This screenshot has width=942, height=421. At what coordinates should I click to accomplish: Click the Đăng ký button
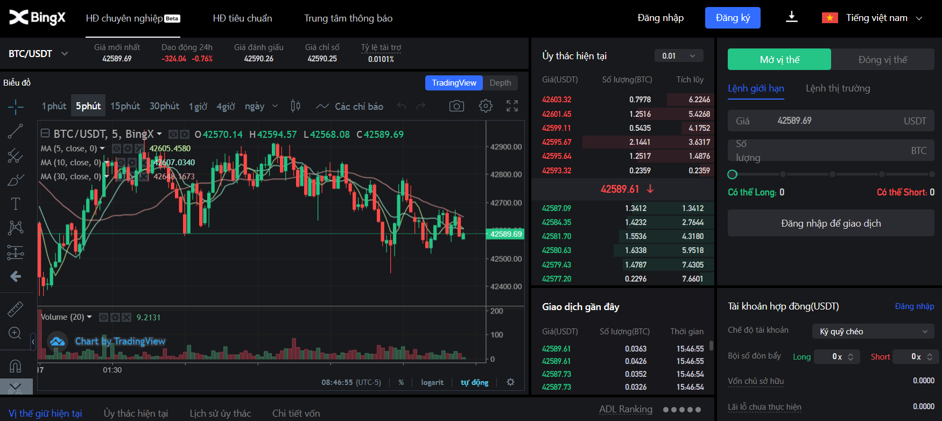point(733,18)
